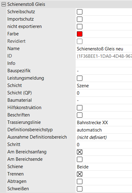Open the Schiene dropdown showing Beide
Viewport: 132px width, 193px height.
(104, 167)
